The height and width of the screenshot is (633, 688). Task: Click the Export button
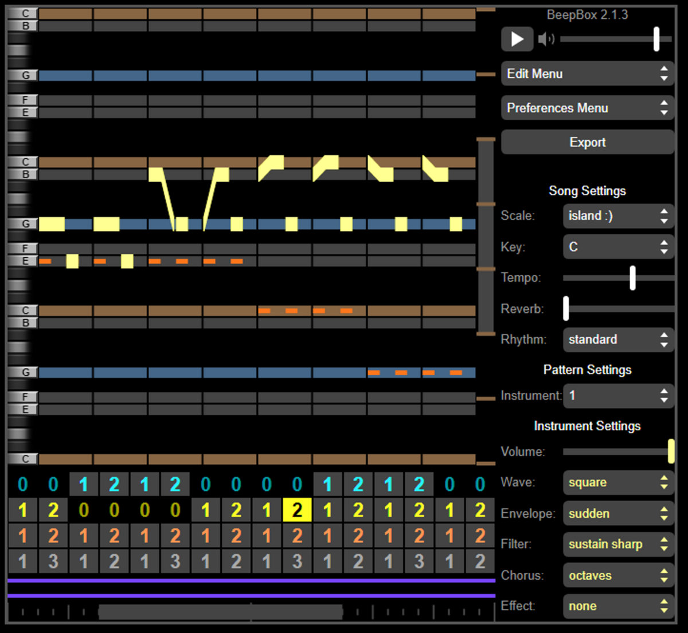[587, 142]
